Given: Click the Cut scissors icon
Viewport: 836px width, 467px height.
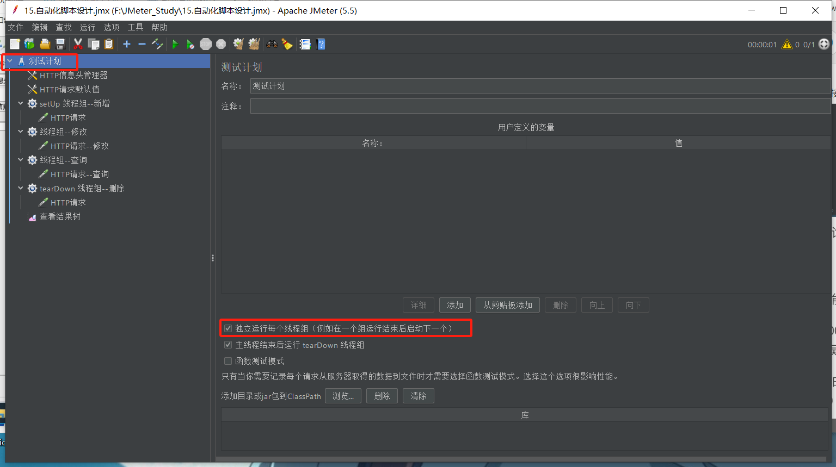Looking at the screenshot, I should pyautogui.click(x=78, y=44).
